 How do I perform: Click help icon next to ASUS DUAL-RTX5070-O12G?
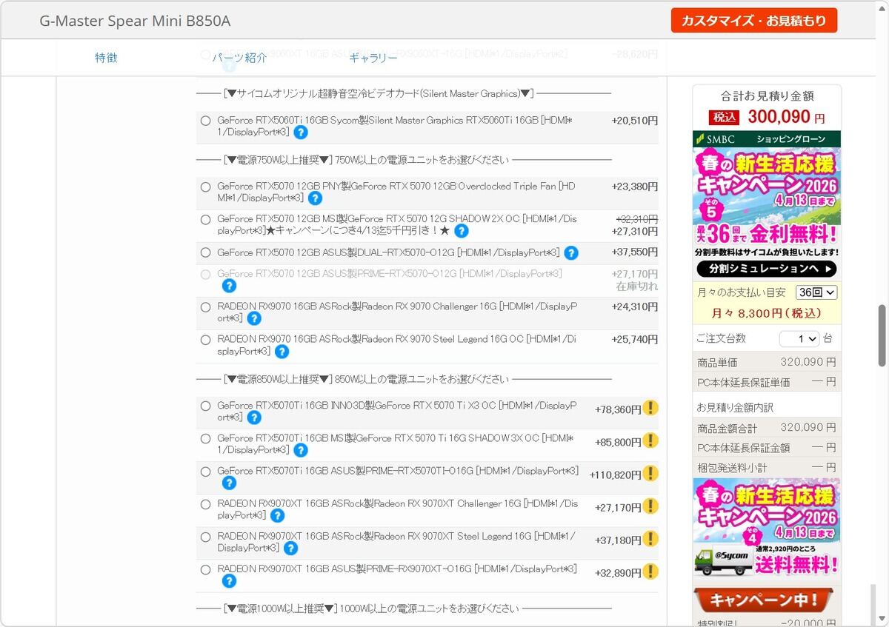[570, 253]
